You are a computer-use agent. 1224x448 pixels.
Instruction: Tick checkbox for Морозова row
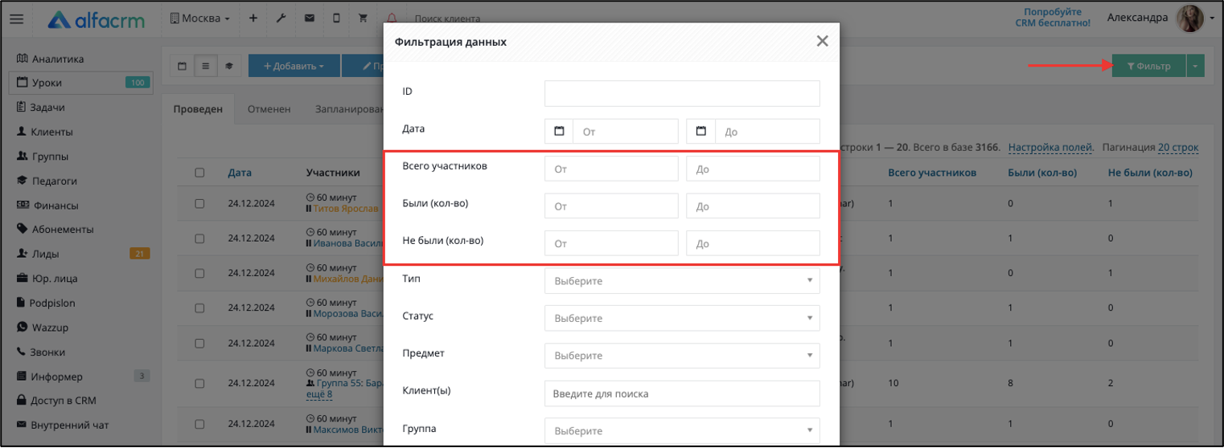pos(199,307)
